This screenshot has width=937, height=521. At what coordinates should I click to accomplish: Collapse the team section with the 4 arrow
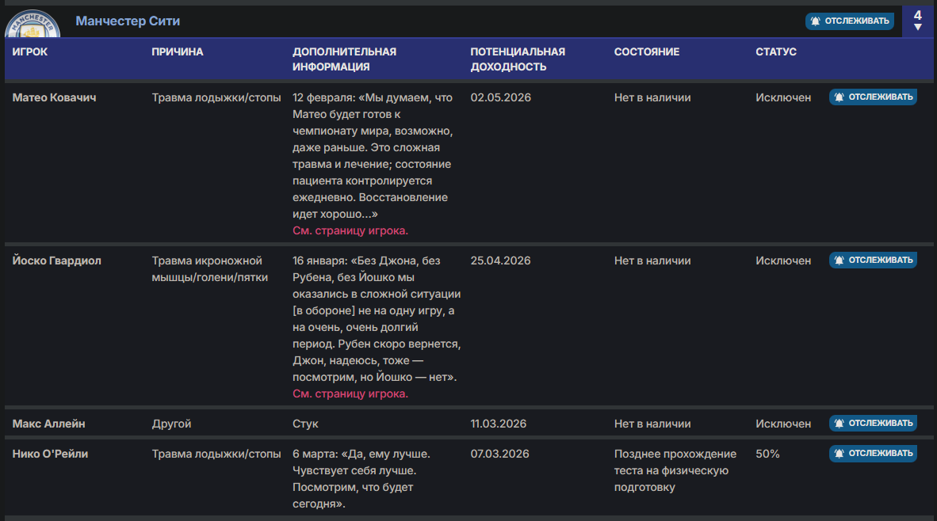918,21
